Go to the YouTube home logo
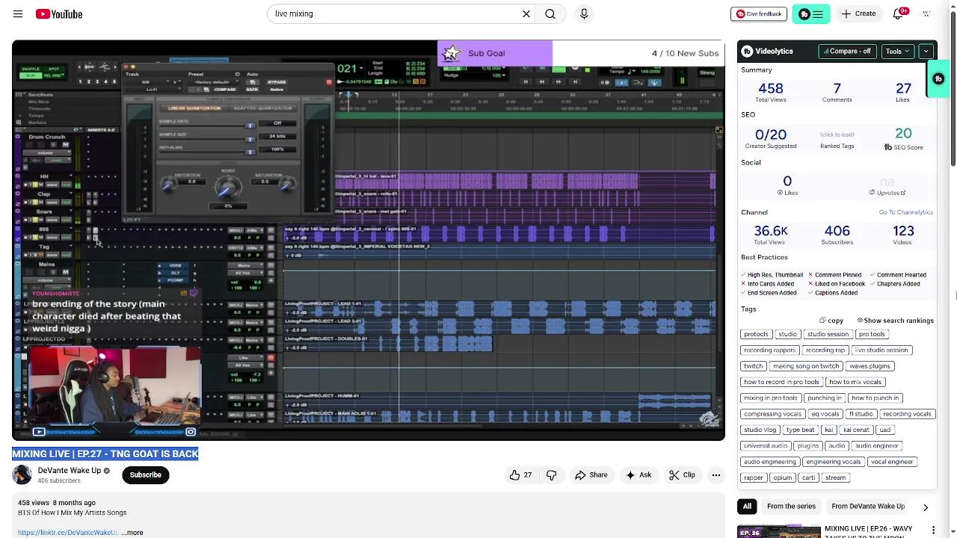The height and width of the screenshot is (538, 957). point(59,14)
